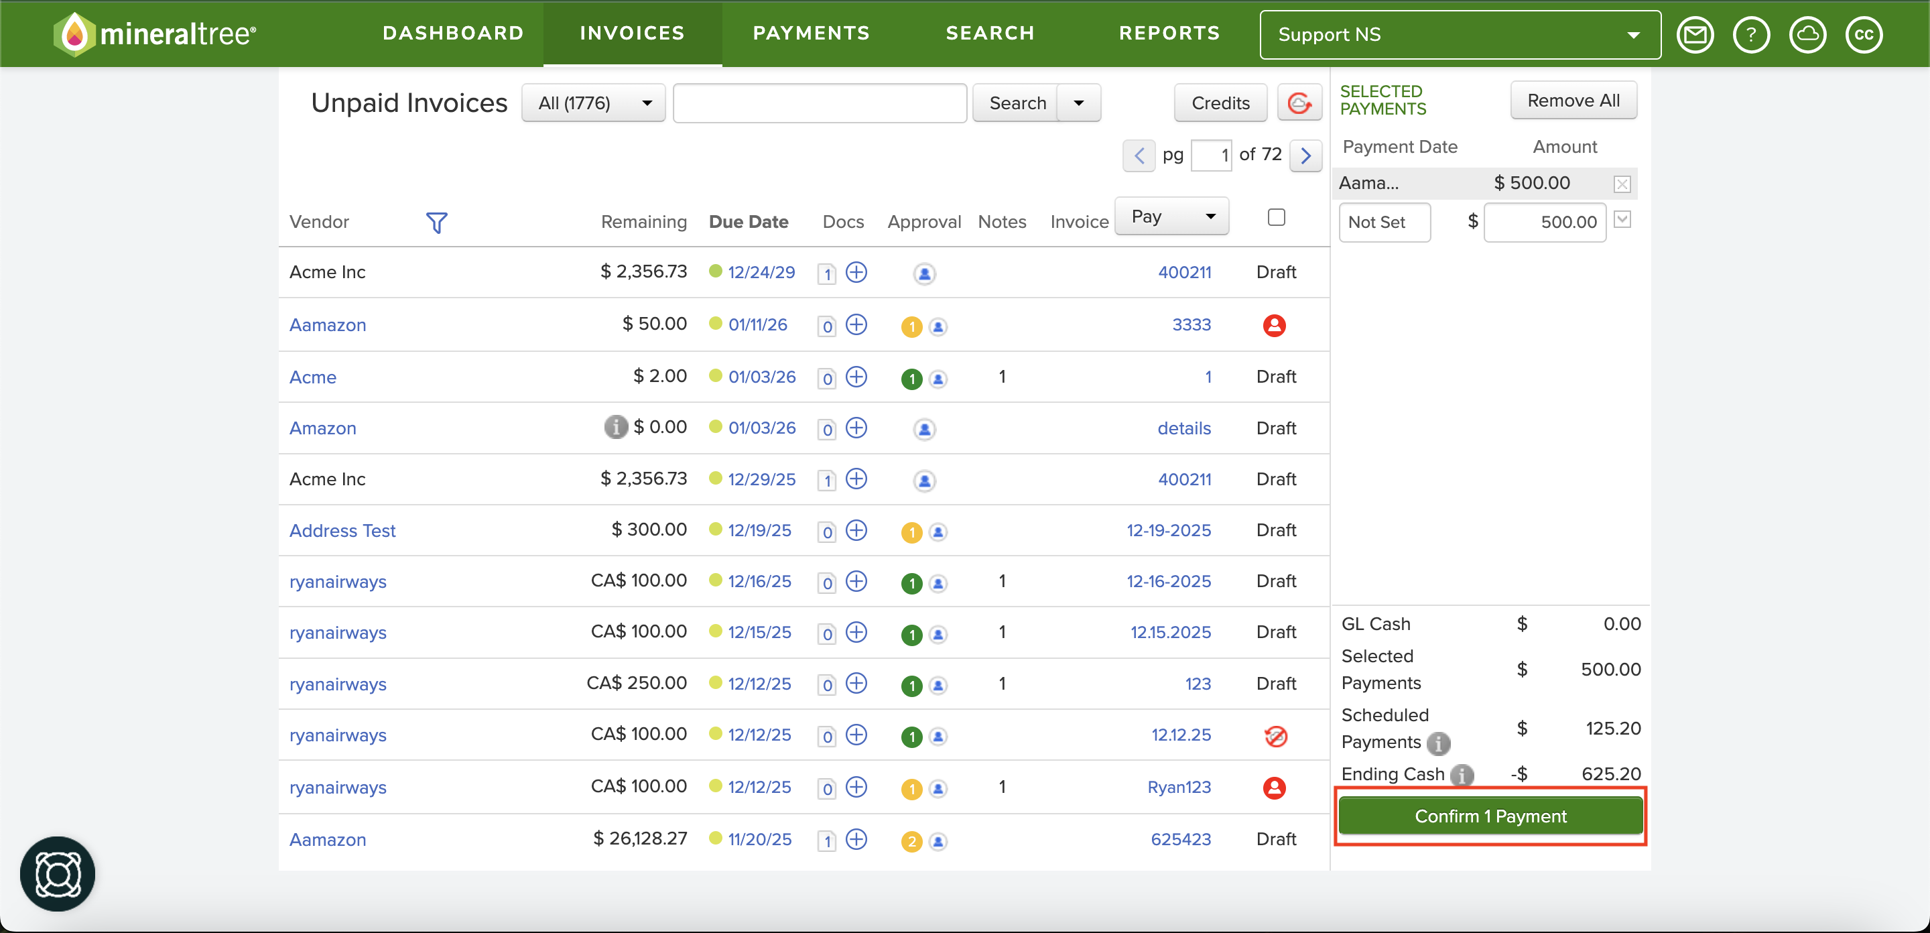Toggle the checkbox beside the 500.00 amount field
1930x933 pixels.
click(x=1622, y=220)
